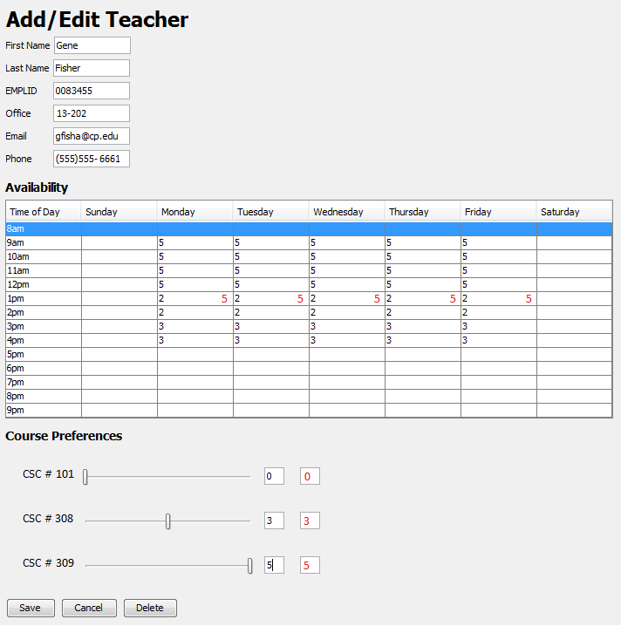Edit the Email input field
This screenshot has width=621, height=626.
92,136
